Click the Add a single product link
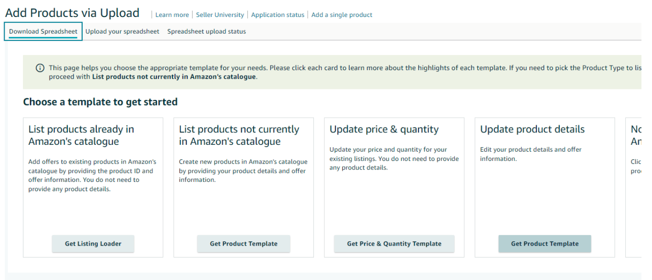Image resolution: width=652 pixels, height=280 pixels. coord(342,15)
